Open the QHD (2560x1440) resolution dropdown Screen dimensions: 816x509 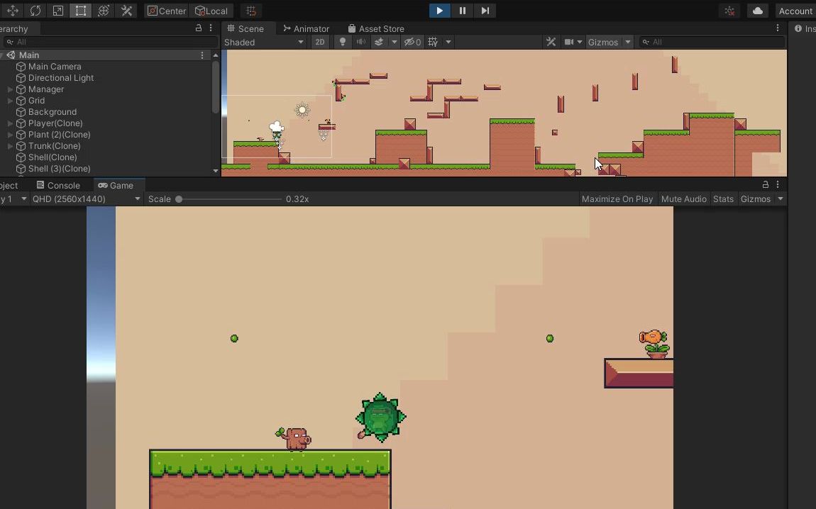click(85, 199)
